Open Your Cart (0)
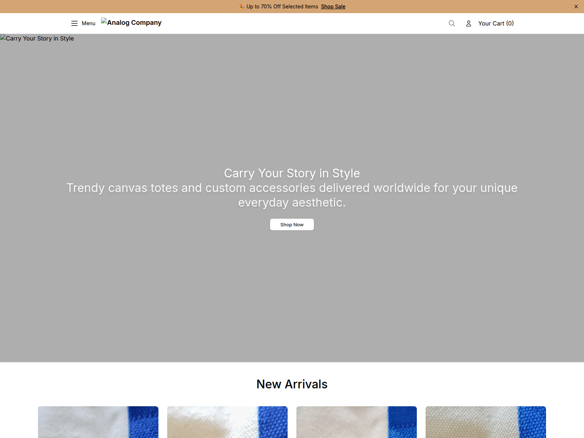This screenshot has height=438, width=584. pos(496,23)
